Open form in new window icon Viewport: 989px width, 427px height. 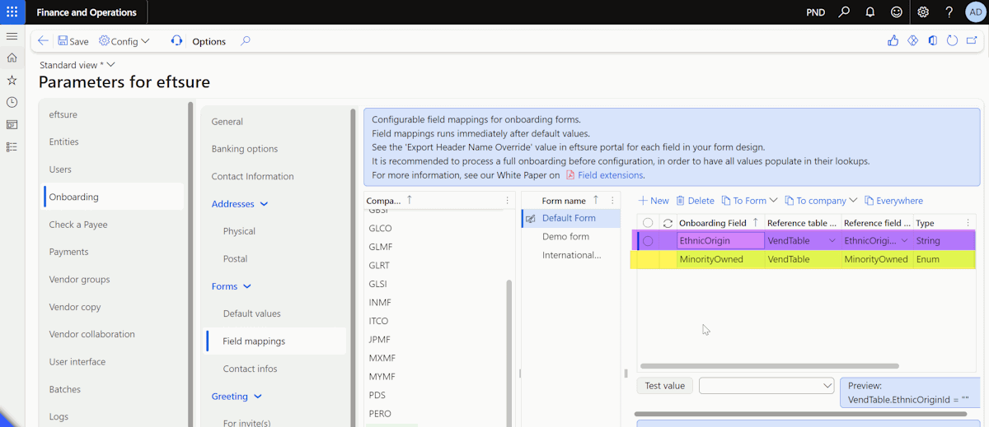(x=972, y=41)
